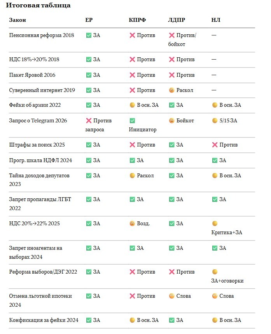Viewport: 271px width, 334px height.
Task: Click the red cross beside Против запроса
Action: 89,121
